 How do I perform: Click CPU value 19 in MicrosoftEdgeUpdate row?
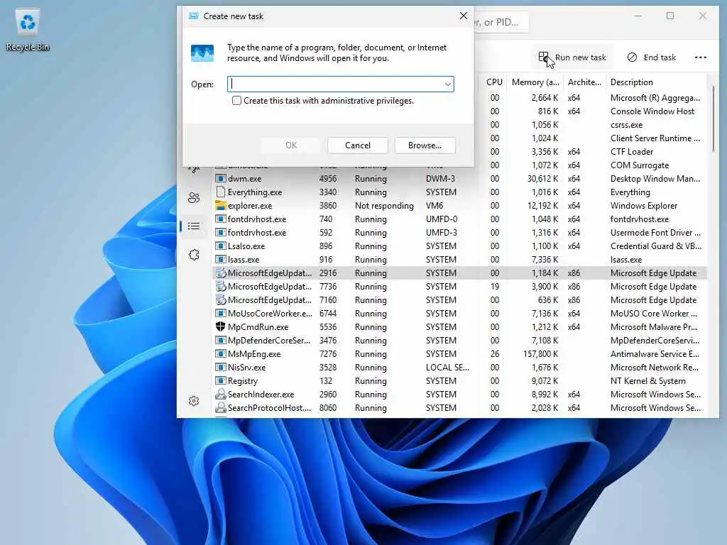(495, 287)
